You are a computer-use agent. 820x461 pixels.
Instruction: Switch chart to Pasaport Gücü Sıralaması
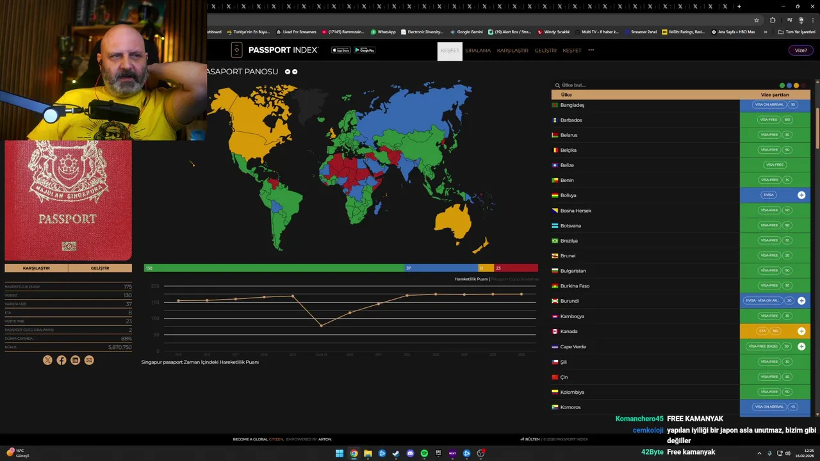[x=515, y=279]
